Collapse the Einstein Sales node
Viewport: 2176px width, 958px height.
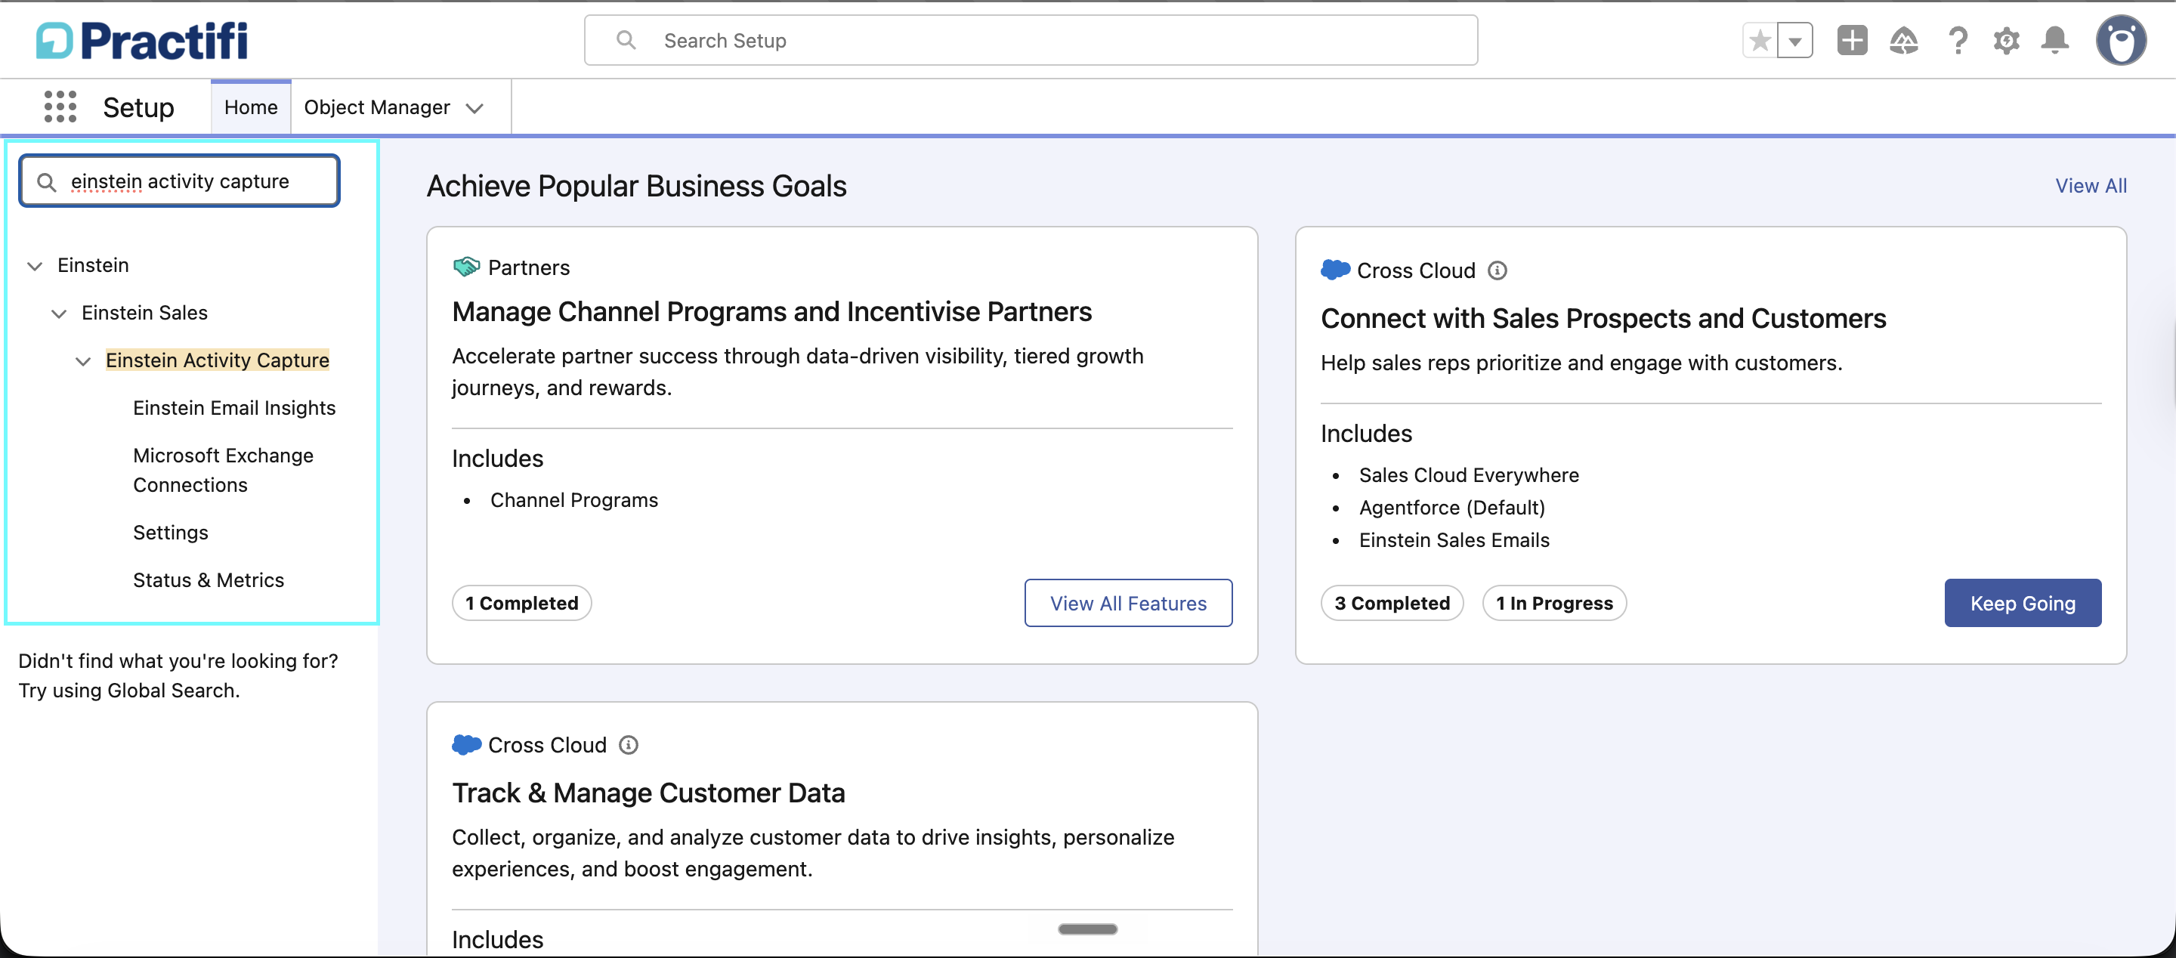click(58, 314)
